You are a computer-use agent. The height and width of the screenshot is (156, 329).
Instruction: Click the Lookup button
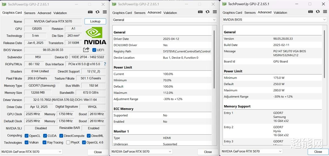coord(95,21)
